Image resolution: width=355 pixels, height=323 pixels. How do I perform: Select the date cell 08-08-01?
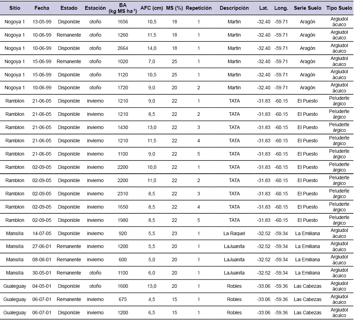42,260
